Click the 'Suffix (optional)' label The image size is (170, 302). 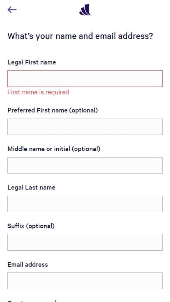tap(31, 226)
